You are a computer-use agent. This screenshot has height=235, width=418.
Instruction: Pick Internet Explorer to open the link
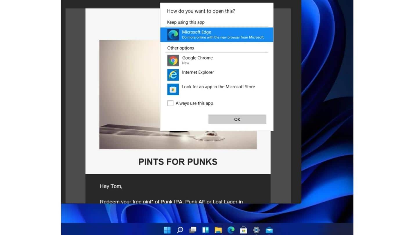(x=217, y=75)
